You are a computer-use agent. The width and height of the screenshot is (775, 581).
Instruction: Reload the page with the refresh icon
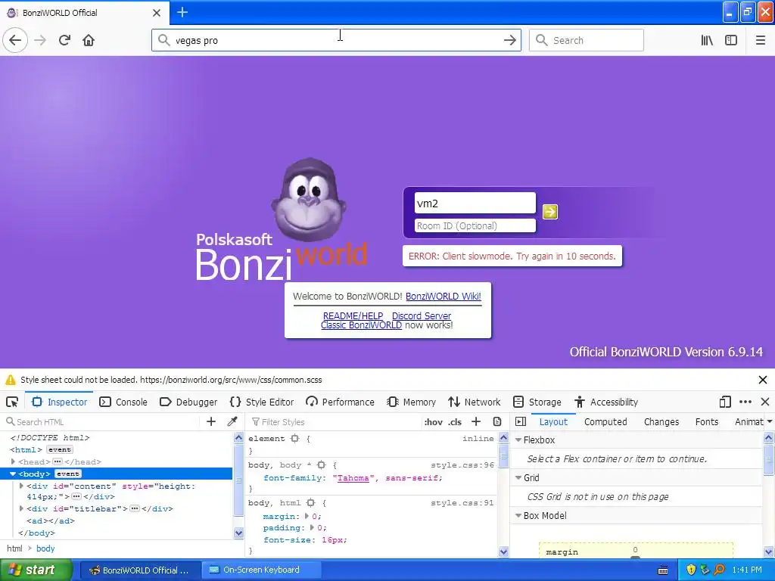tap(64, 40)
